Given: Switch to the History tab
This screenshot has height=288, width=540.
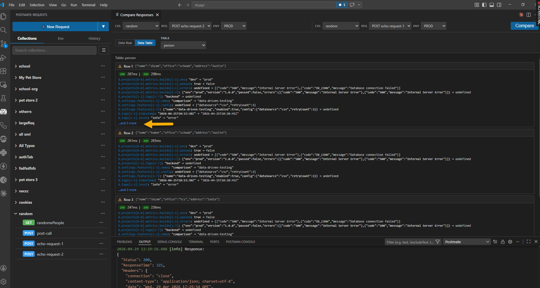Looking at the screenshot, I should coord(94,38).
